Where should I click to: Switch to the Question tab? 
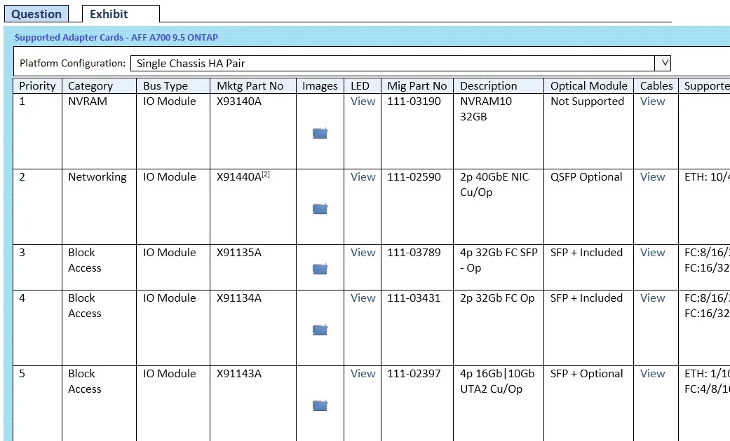tap(36, 14)
